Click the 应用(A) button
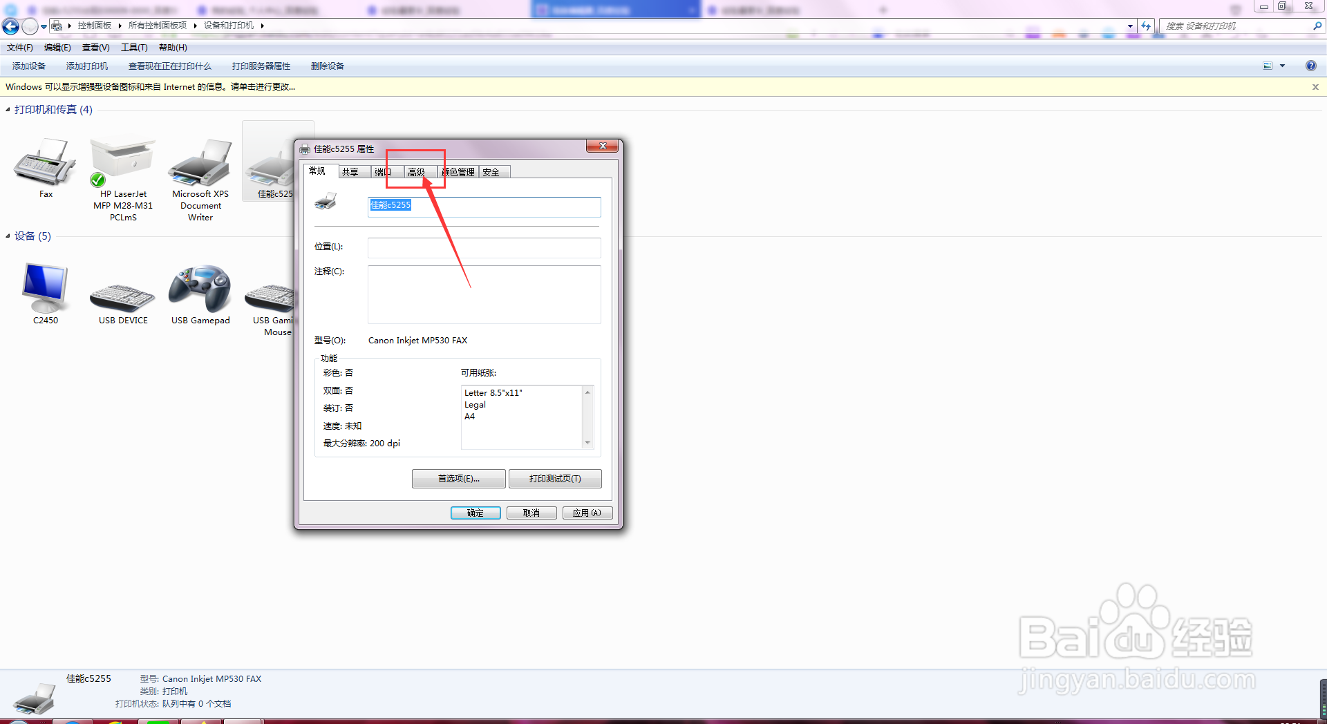This screenshot has width=1327, height=724. 587,513
